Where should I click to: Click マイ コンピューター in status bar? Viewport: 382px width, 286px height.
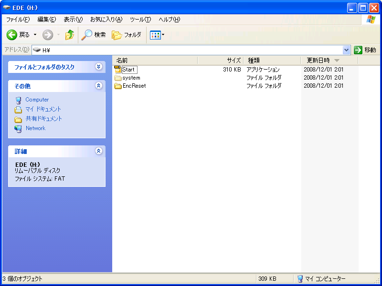coord(321,279)
